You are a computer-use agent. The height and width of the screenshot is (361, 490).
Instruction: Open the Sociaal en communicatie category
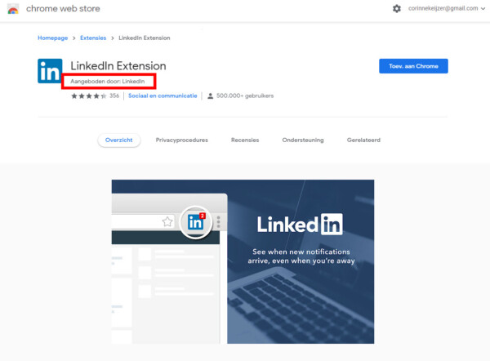pyautogui.click(x=163, y=96)
